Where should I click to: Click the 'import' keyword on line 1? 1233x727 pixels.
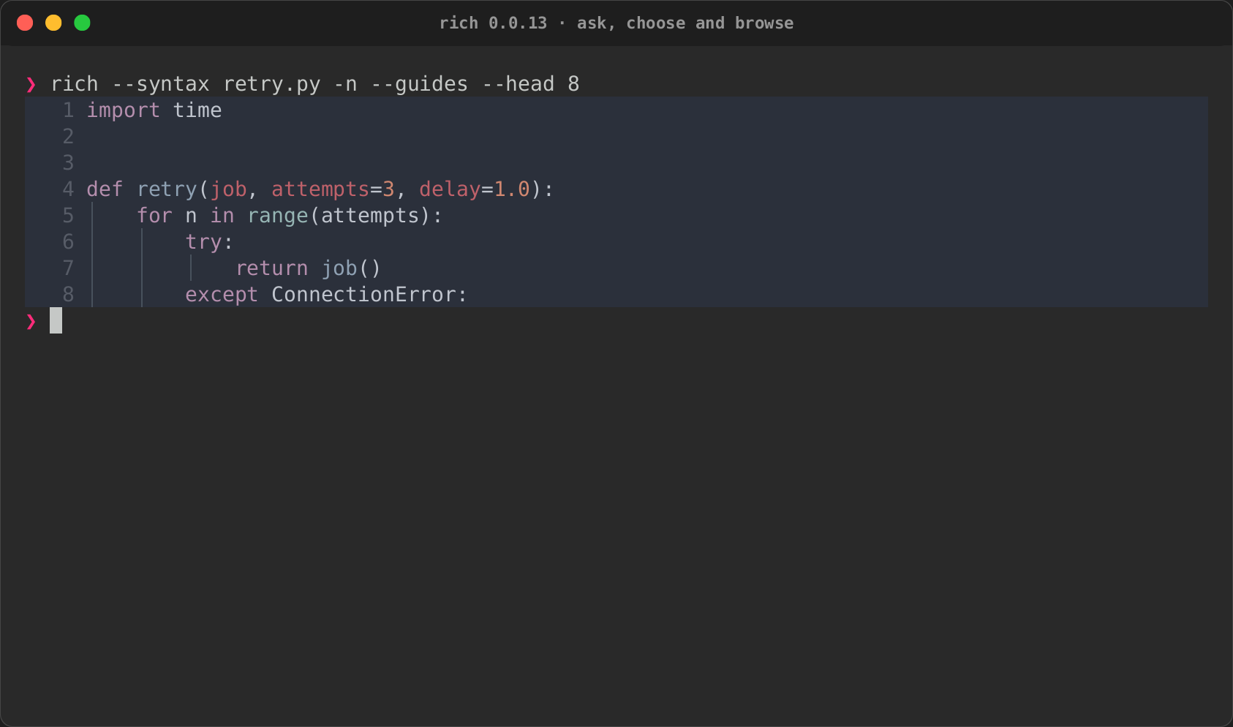(x=124, y=110)
